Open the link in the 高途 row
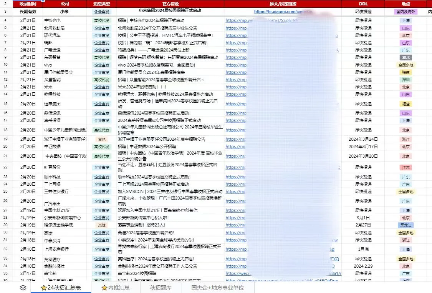The height and width of the screenshot is (293, 432). [x=235, y=233]
